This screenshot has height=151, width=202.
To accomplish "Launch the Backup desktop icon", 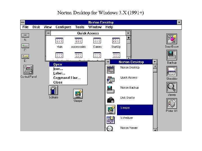I will 172,55.
